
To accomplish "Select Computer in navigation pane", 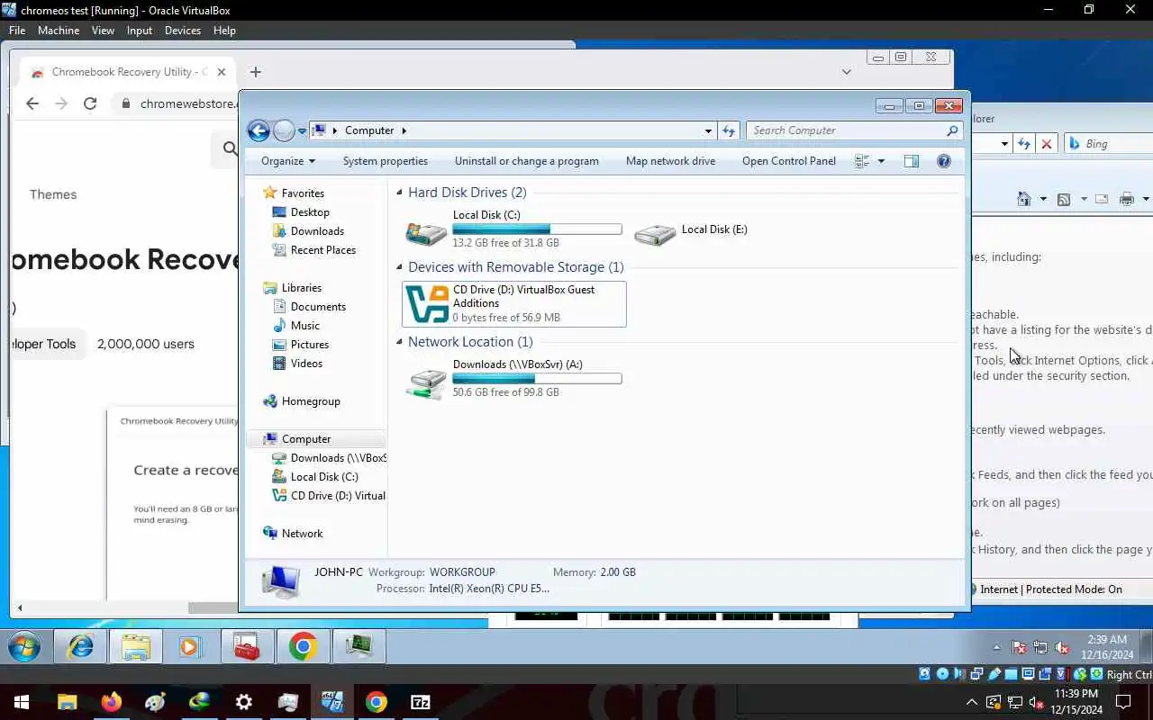I will tap(306, 439).
